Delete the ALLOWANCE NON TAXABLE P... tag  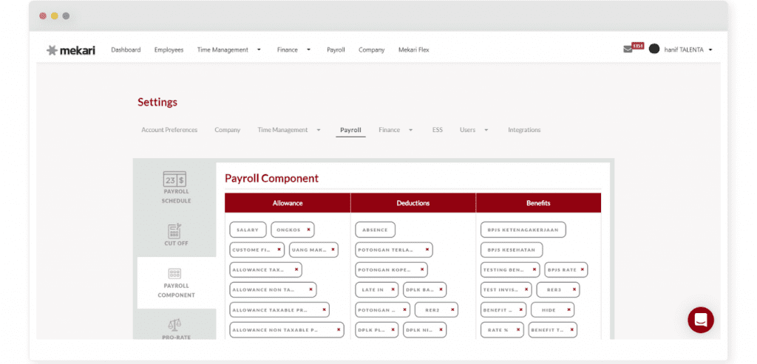339,330
